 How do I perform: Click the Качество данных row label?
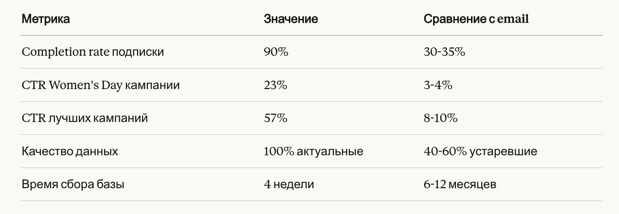point(70,152)
